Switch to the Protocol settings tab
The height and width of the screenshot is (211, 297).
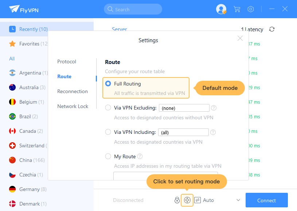click(x=67, y=61)
